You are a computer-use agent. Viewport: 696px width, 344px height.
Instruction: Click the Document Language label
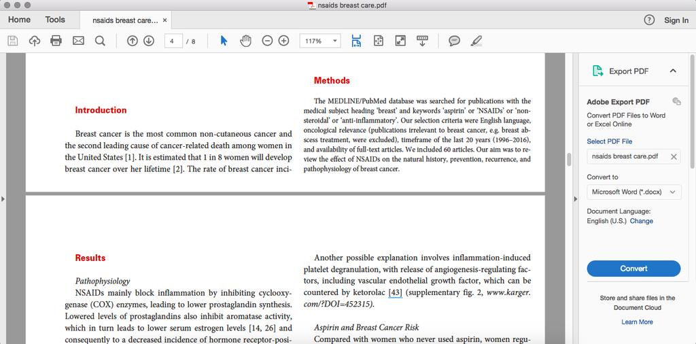point(619,211)
